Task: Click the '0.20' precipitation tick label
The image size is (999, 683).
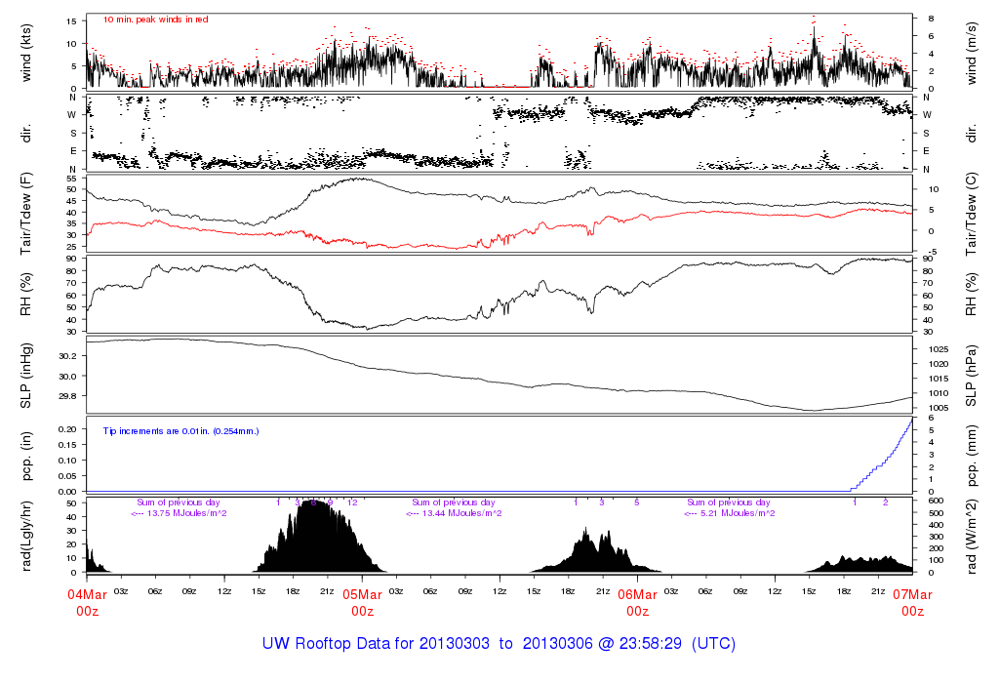Action: click(67, 429)
